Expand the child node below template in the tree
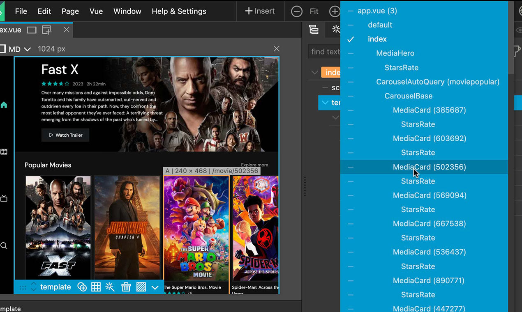This screenshot has height=312, width=522. [x=335, y=117]
